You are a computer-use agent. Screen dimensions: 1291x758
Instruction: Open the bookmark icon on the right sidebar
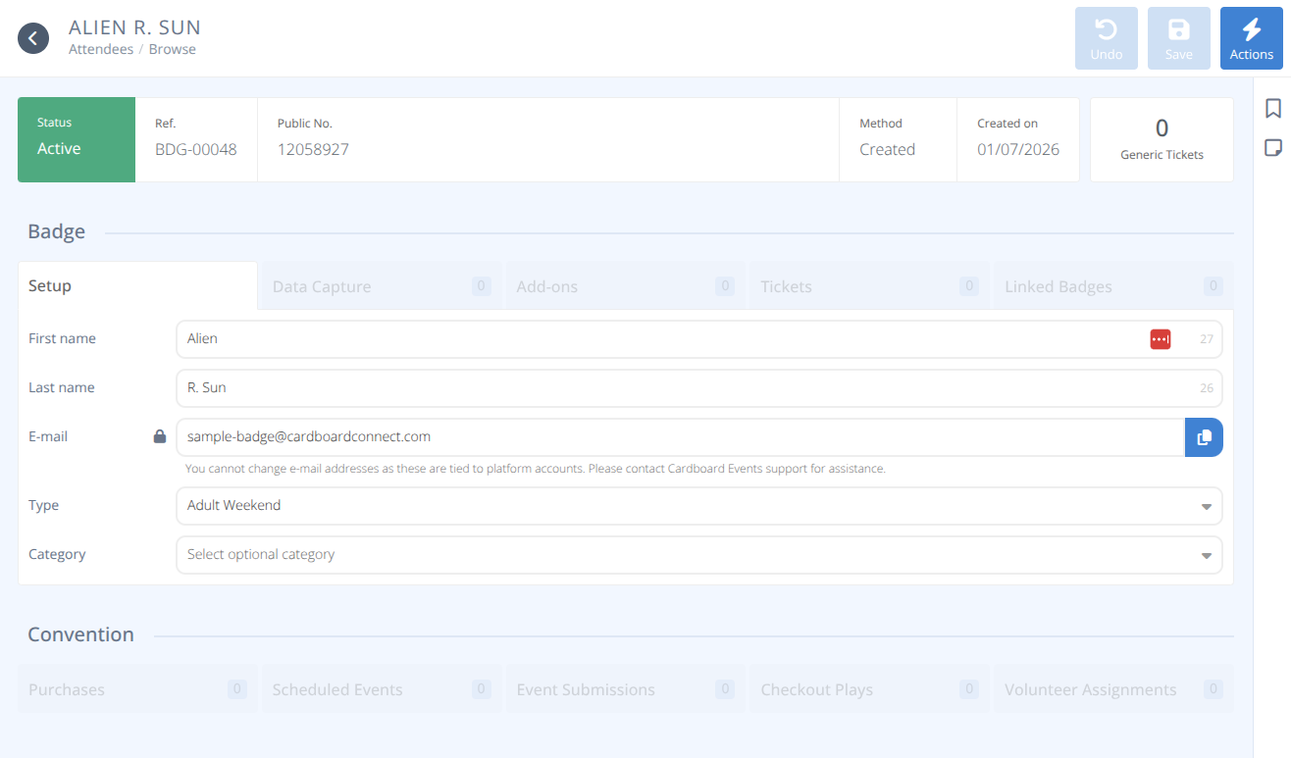1272,108
